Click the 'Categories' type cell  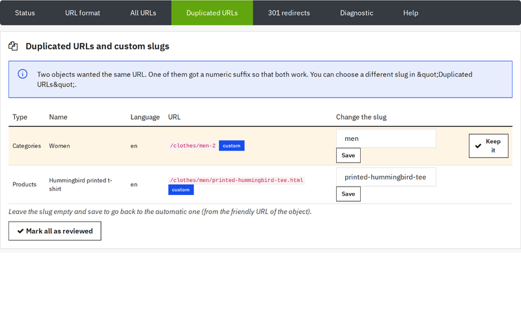point(27,146)
